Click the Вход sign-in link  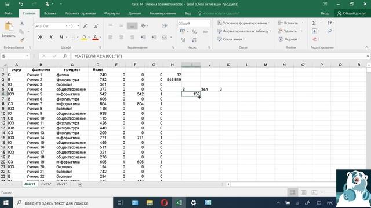[x=325, y=13]
